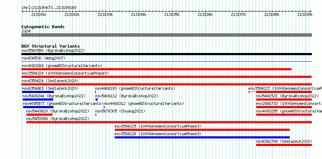Open nsv5443620 (ByrskaBishop2022) label
The width and height of the screenshot is (322, 159).
click(58, 111)
